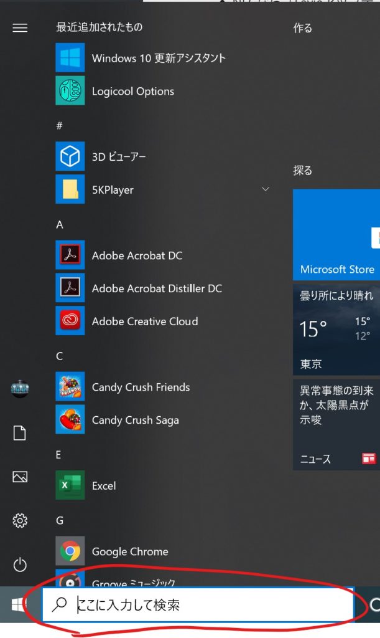Viewport: 380px width, 638px height.
Task: Click 'Excel' label text
Action: (104, 486)
